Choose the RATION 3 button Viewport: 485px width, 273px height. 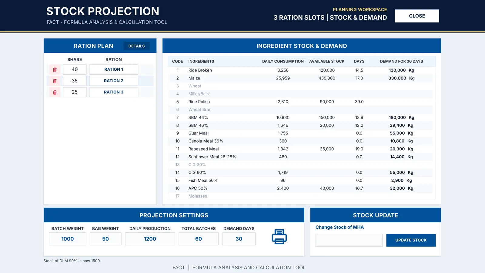[114, 92]
